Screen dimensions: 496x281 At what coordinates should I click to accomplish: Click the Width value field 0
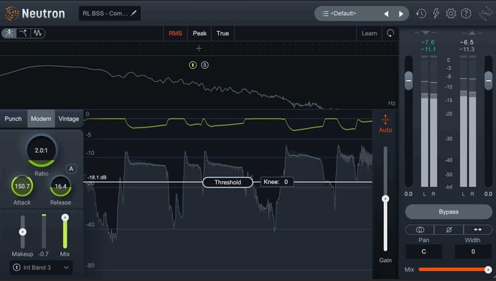coord(473,251)
